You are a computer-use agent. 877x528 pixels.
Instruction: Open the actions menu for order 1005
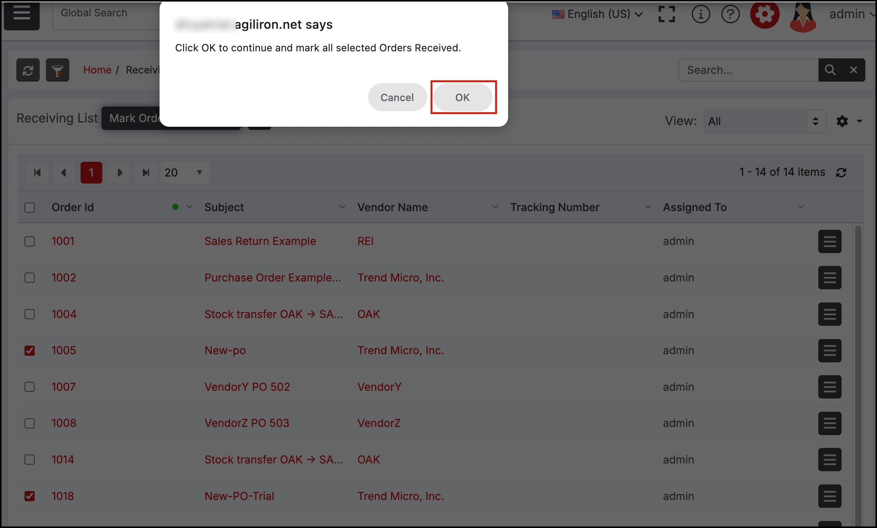point(830,351)
